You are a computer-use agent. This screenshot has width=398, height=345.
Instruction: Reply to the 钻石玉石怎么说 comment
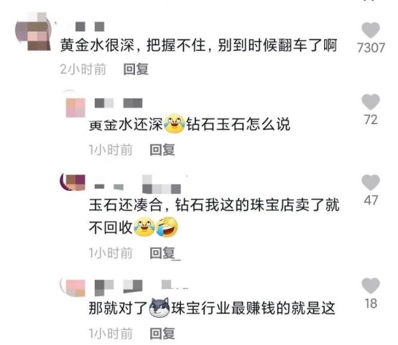click(x=162, y=150)
